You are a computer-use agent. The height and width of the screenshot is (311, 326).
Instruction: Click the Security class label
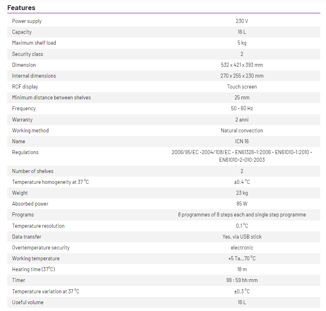(27, 54)
